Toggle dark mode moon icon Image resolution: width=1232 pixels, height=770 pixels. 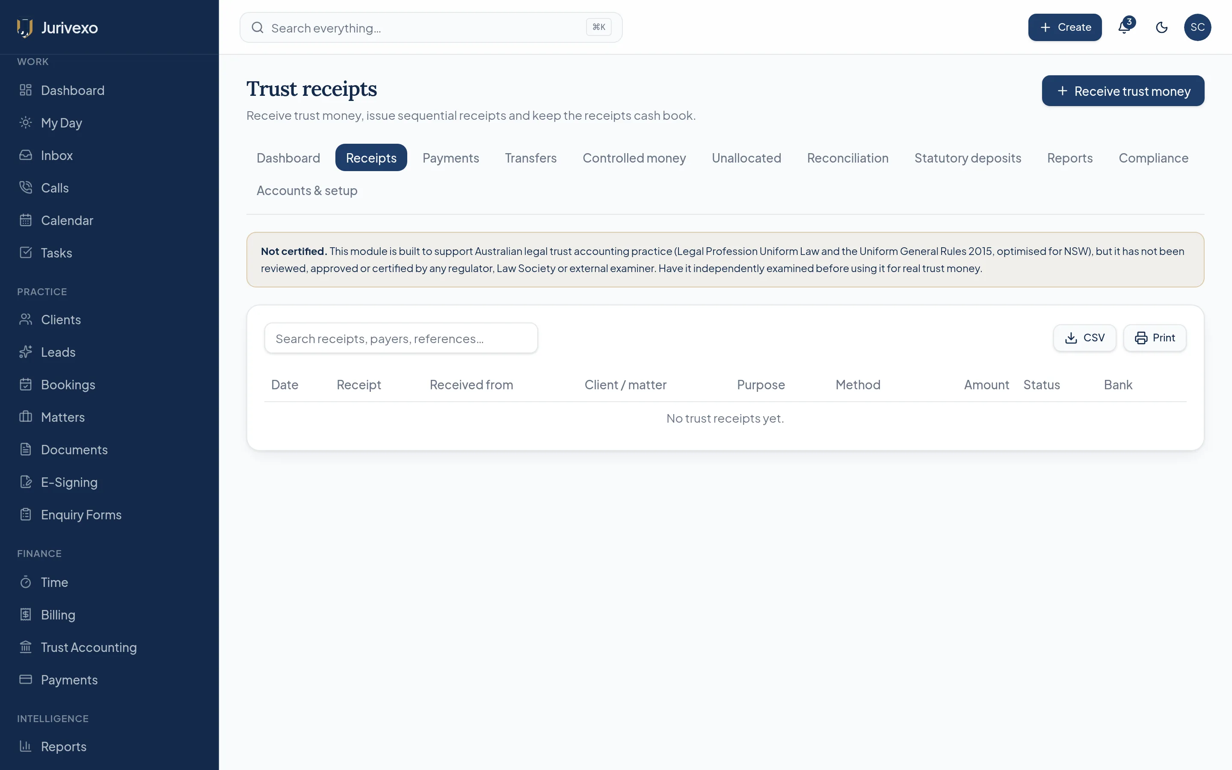[x=1161, y=27]
